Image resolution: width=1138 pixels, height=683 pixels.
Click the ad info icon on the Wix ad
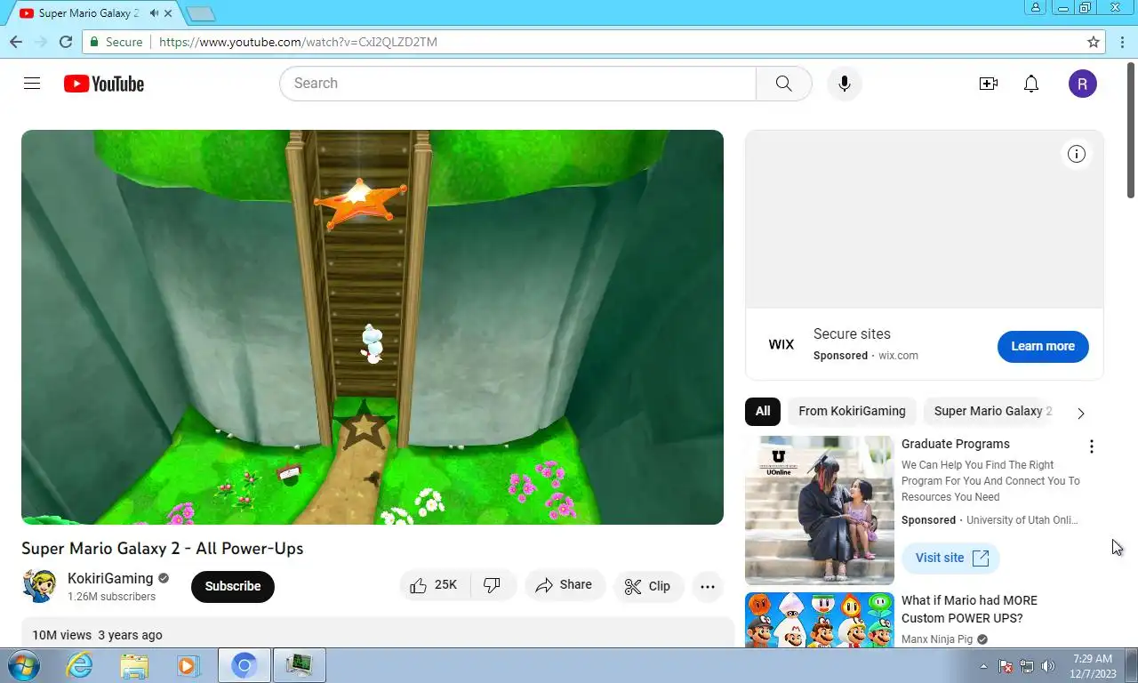(1077, 154)
